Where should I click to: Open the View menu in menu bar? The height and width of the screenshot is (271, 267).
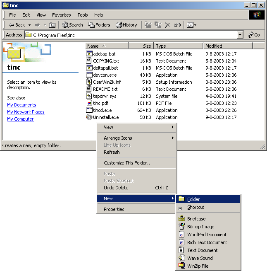[x=41, y=15]
